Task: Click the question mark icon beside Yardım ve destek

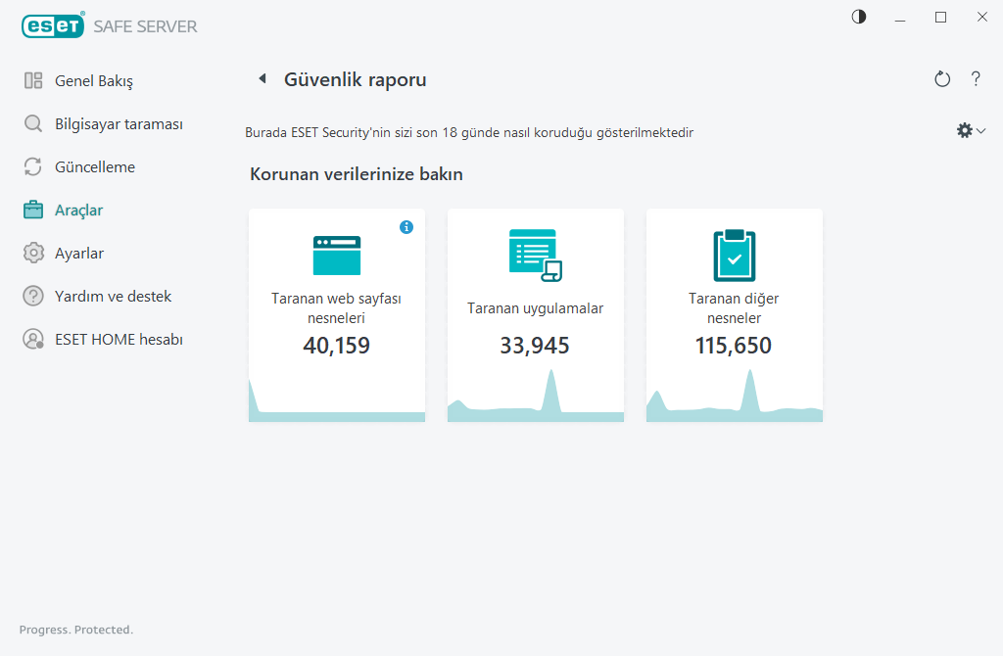Action: click(33, 296)
